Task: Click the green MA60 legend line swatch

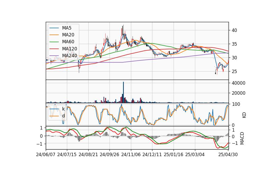Action: (54, 42)
